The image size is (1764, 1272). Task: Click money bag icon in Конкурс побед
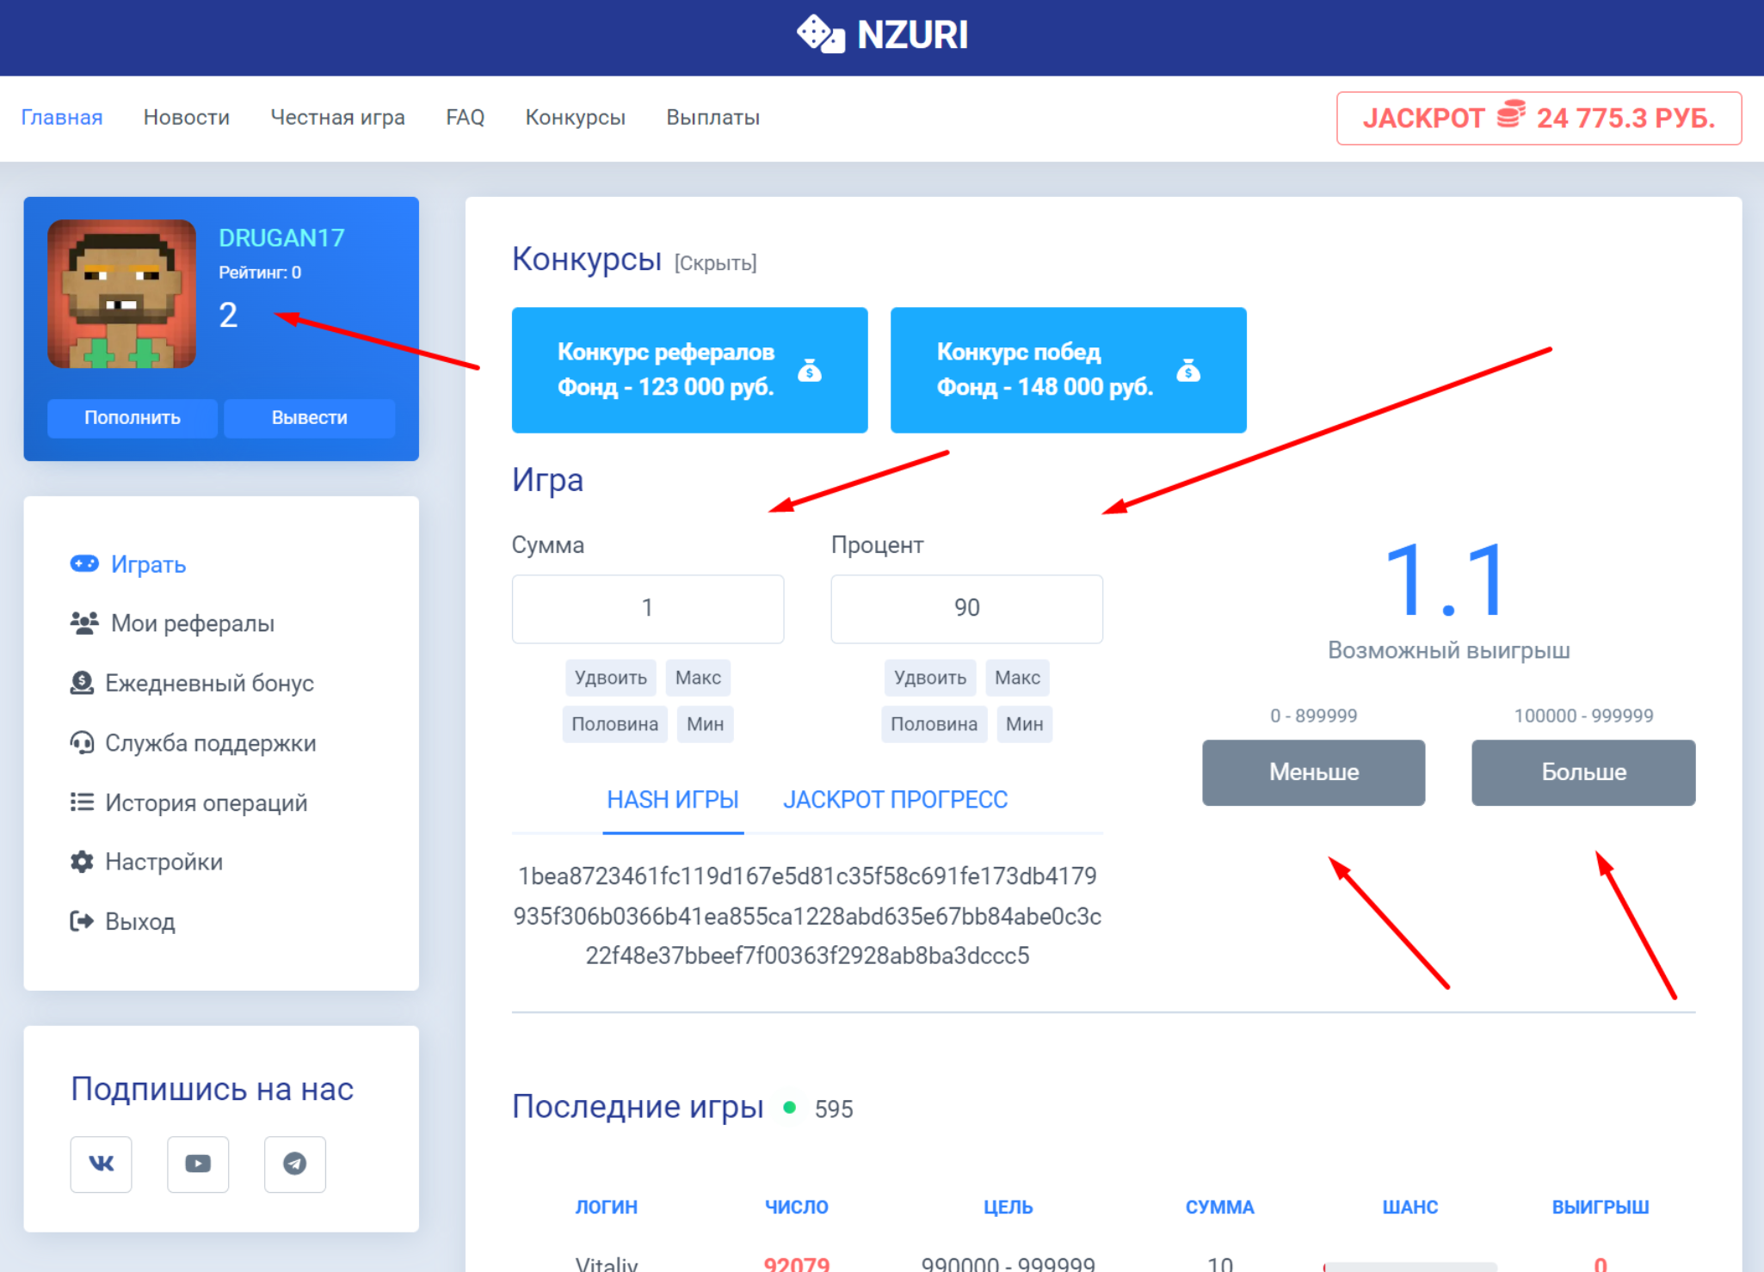tap(1188, 370)
